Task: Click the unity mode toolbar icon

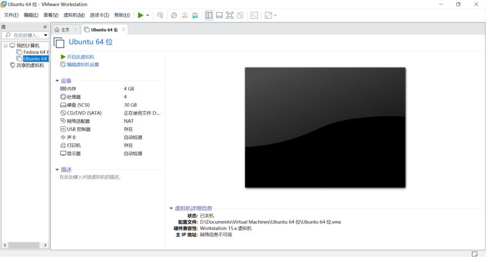Action: [240, 15]
